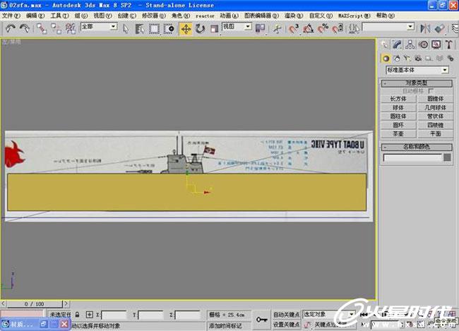Click the time slider 0 / 100
The image size is (459, 331).
35,303
